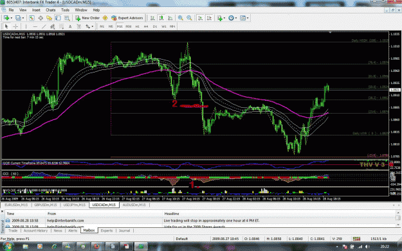Click the zoom out magnifier icon
Viewport: 402px width, 251px height.
(x=189, y=18)
